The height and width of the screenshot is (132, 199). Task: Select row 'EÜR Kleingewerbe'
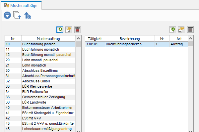coord(40,86)
